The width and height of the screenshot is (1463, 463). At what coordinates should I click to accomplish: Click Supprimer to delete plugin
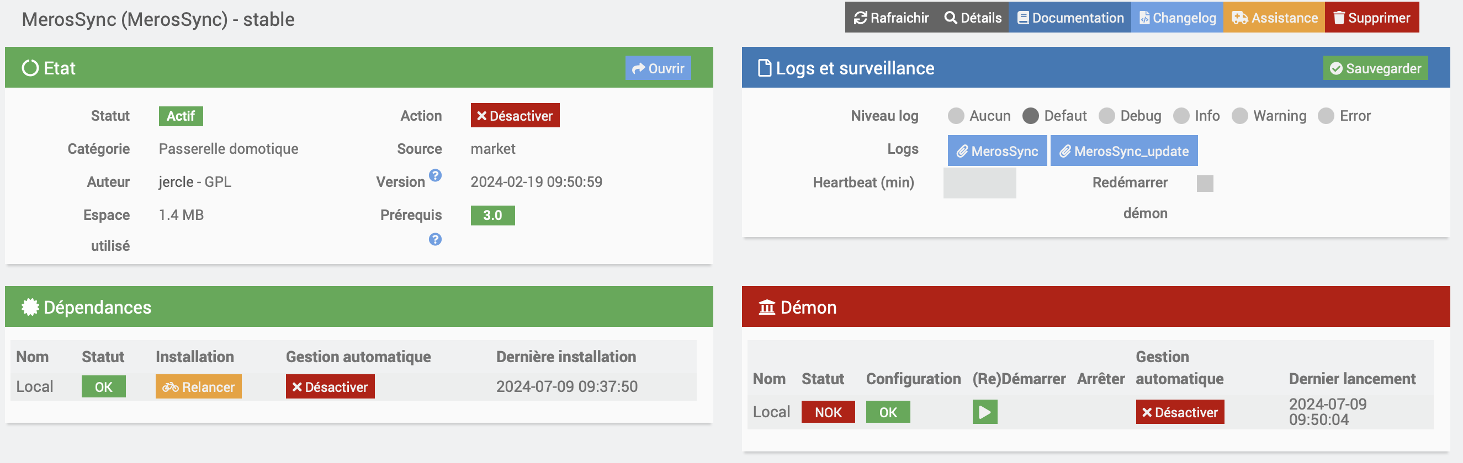pyautogui.click(x=1371, y=18)
